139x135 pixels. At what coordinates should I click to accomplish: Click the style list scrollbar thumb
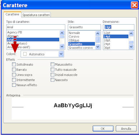pyautogui.click(x=98, y=40)
